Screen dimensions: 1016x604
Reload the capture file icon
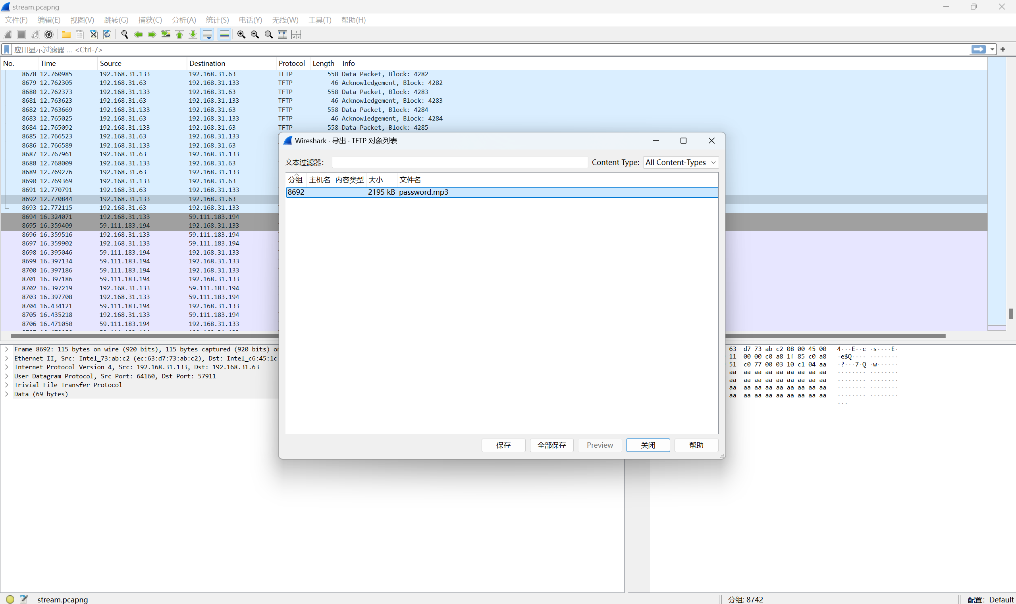tap(107, 35)
